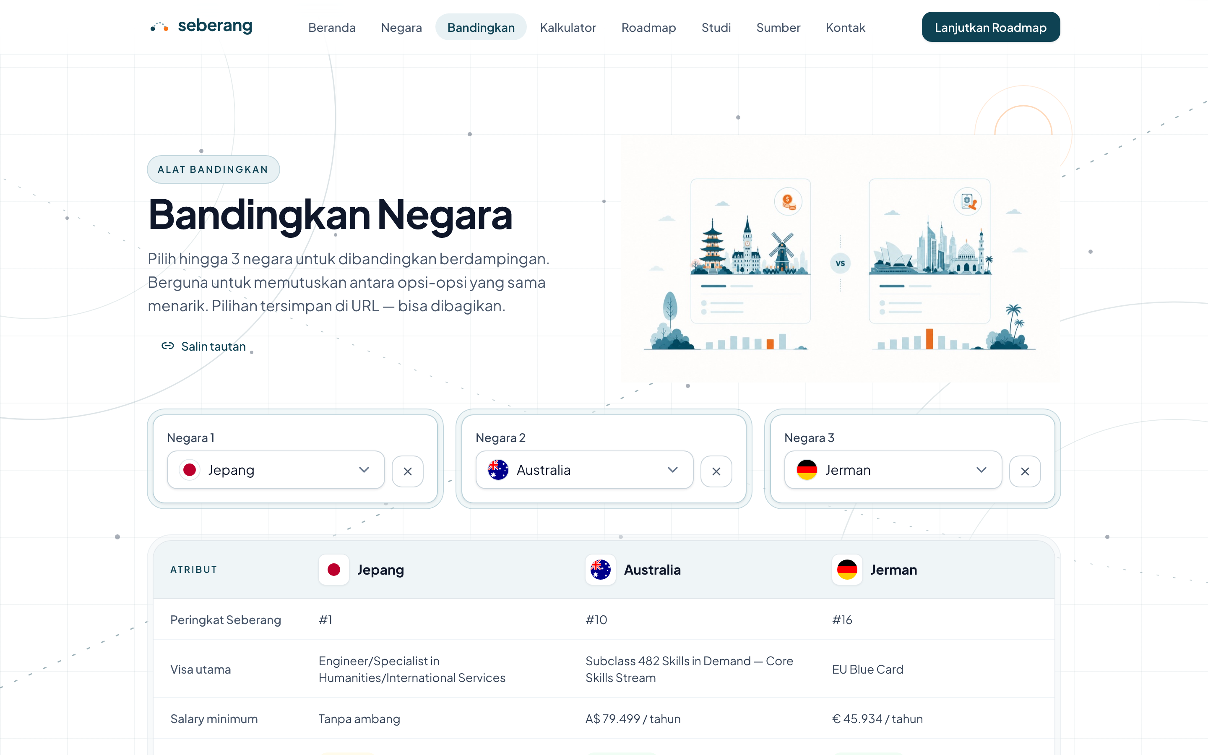Open the Kontak nav item
The height and width of the screenshot is (755, 1208).
tap(845, 27)
